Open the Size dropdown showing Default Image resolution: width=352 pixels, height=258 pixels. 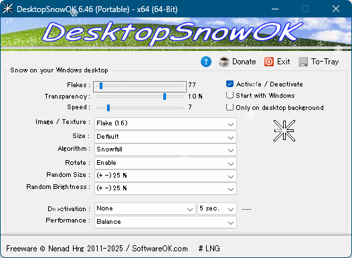[x=165, y=137]
